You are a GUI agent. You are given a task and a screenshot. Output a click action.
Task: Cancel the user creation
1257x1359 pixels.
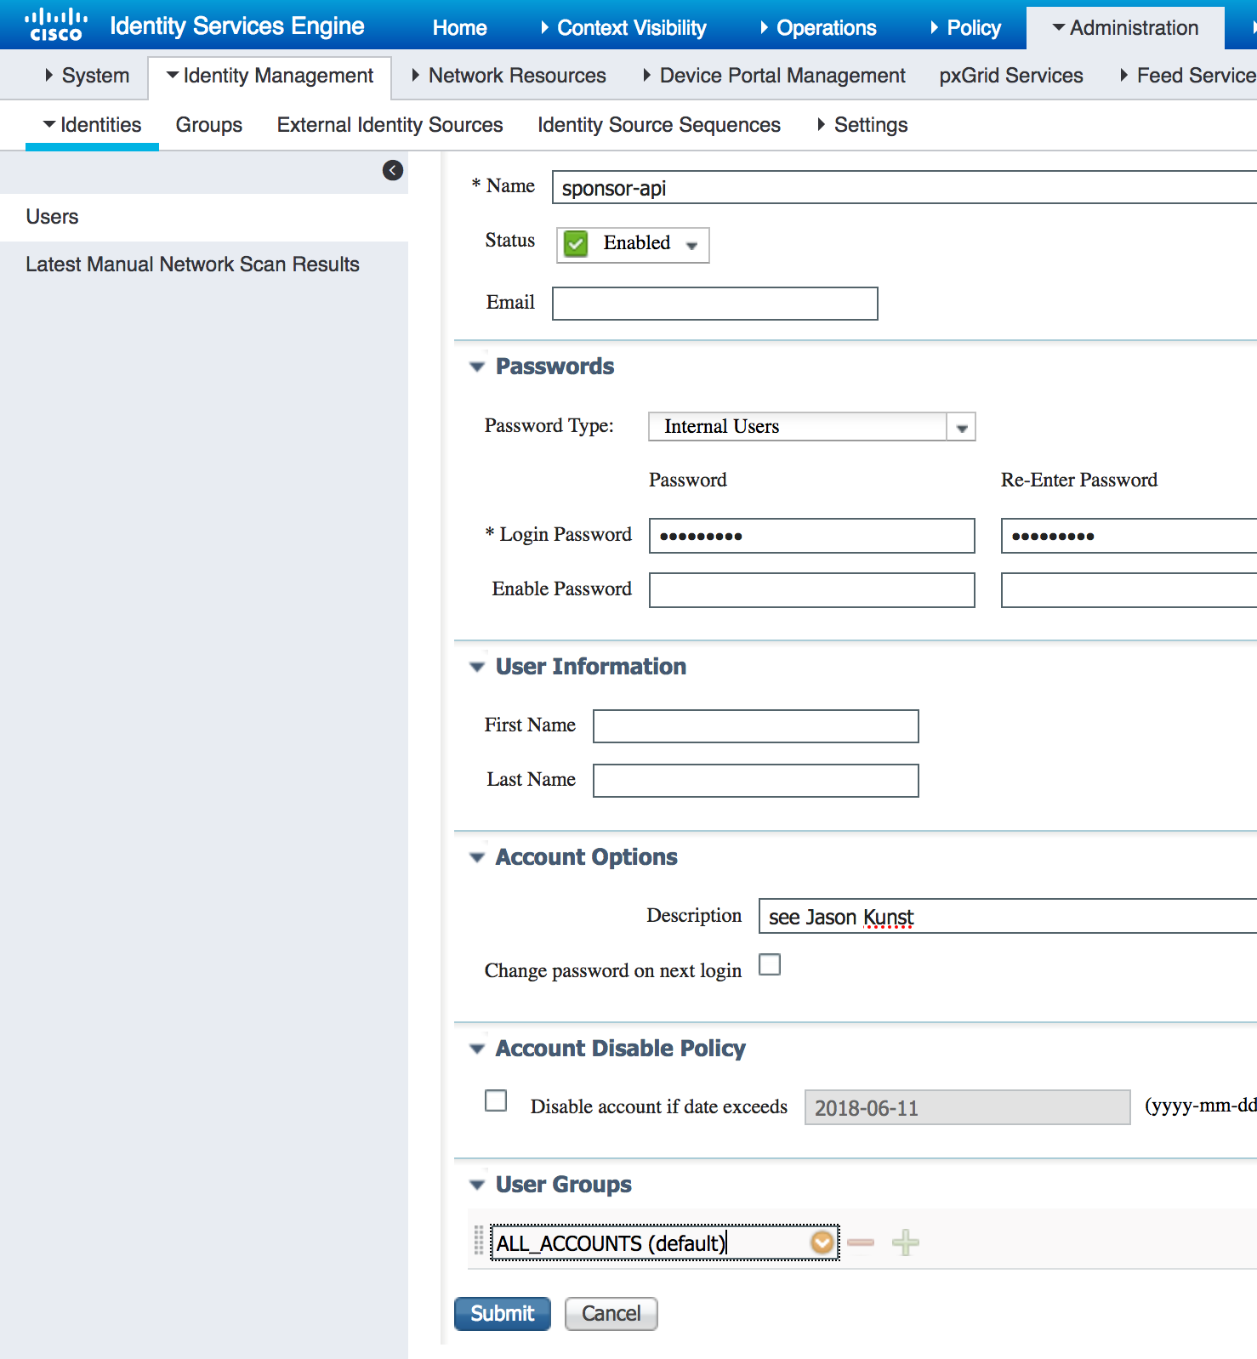point(611,1314)
